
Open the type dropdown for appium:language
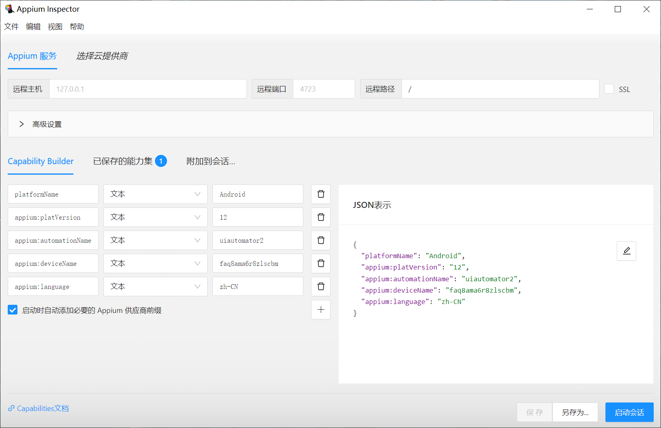pos(155,287)
